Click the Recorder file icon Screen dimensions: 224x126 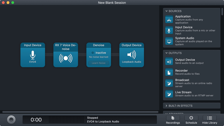[x=169, y=72]
